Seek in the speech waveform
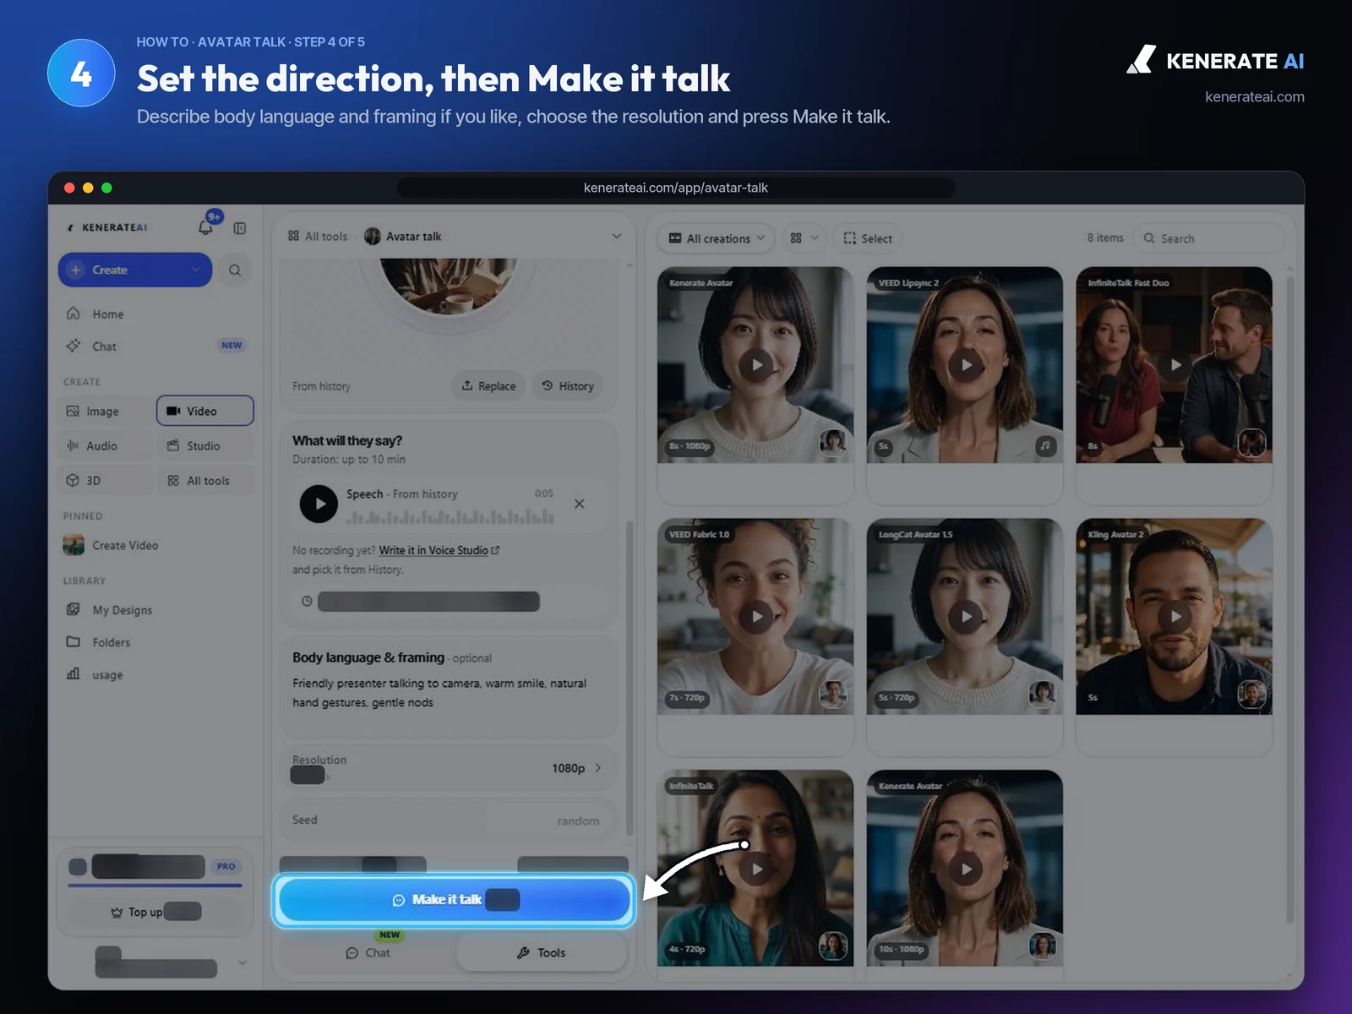Image resolution: width=1352 pixels, height=1014 pixels. 450,516
